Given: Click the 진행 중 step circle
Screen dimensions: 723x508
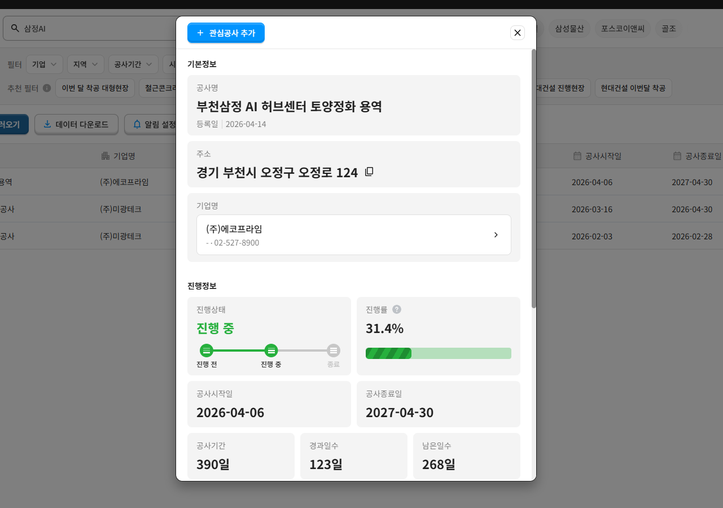Looking at the screenshot, I should 271,351.
